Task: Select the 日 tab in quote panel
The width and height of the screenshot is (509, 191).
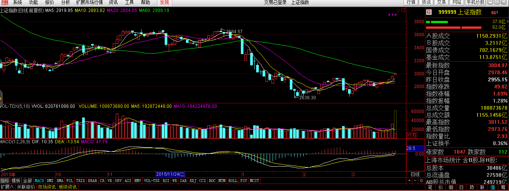Action: (x=461, y=187)
